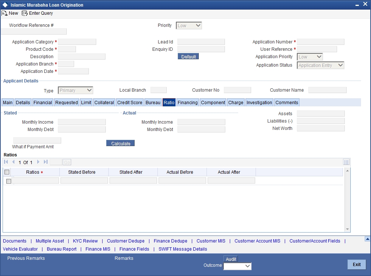Switch to the Limit tab
371x276 pixels.
point(86,102)
